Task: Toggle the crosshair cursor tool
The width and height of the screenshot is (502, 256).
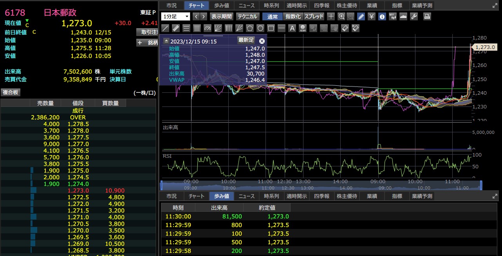Action: click(331, 16)
